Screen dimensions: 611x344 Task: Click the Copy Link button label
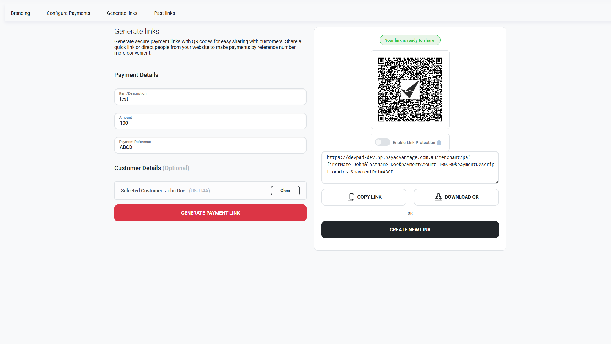click(x=369, y=197)
